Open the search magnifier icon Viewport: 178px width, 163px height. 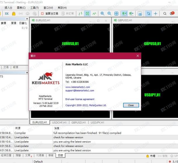[x=165, y=14]
